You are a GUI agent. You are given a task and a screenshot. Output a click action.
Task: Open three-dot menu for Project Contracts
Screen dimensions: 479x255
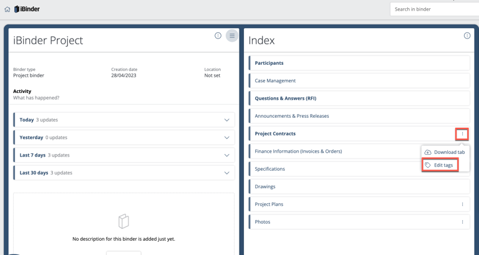coord(462,134)
